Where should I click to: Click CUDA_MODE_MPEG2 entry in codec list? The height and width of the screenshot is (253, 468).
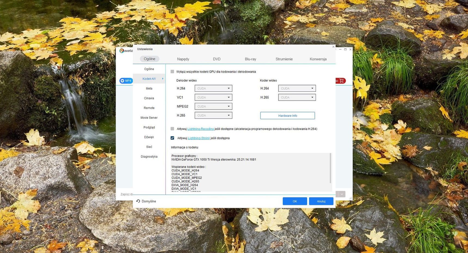tap(187, 178)
